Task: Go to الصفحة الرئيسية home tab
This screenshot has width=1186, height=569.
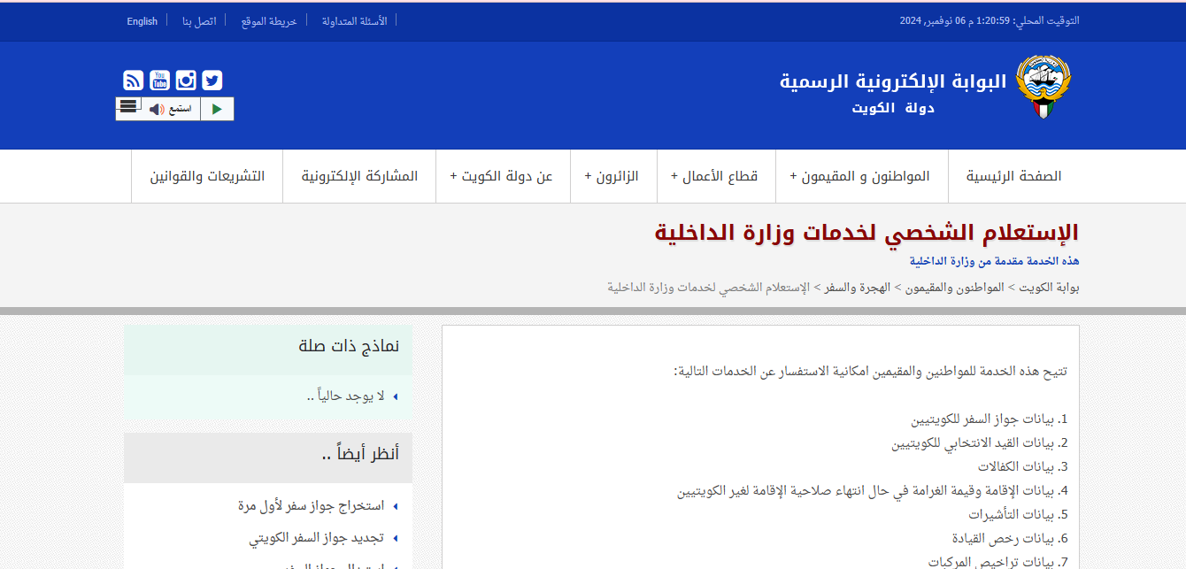Action: pos(1013,176)
